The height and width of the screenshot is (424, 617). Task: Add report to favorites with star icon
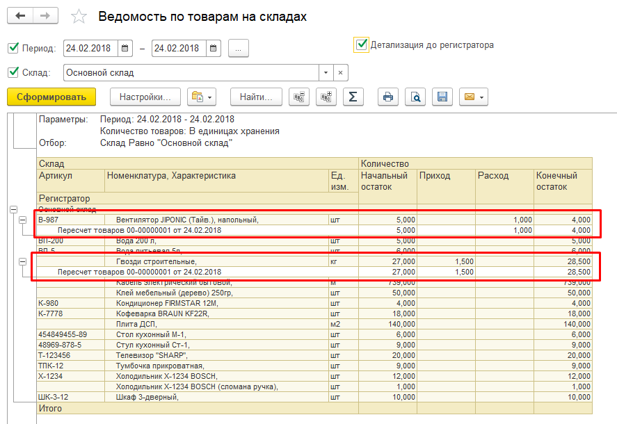[x=80, y=17]
